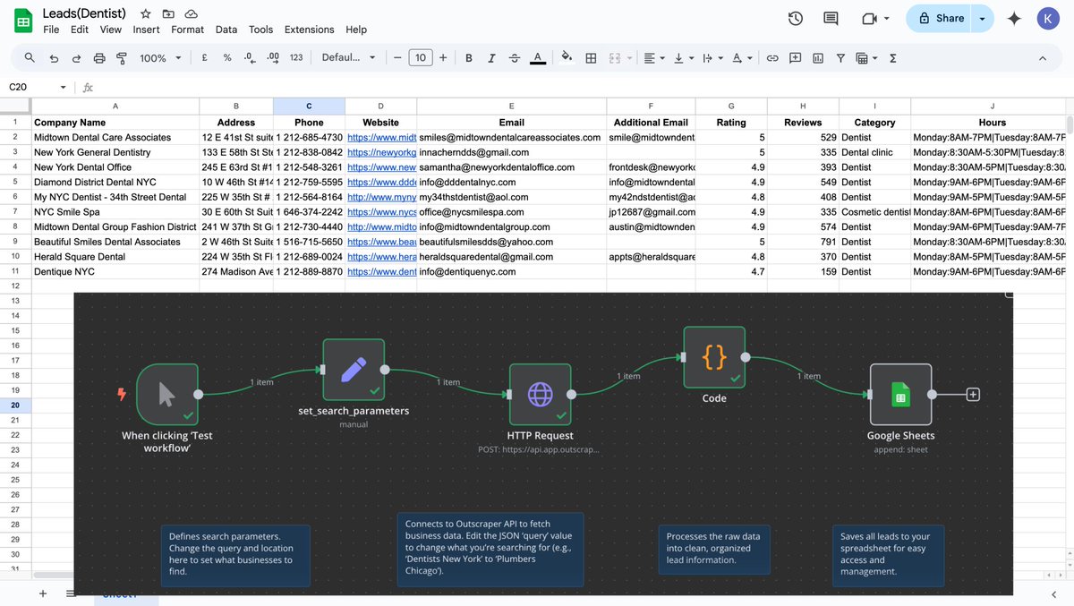
Task: Open Midtown Dental Care website link
Action: coord(381,138)
